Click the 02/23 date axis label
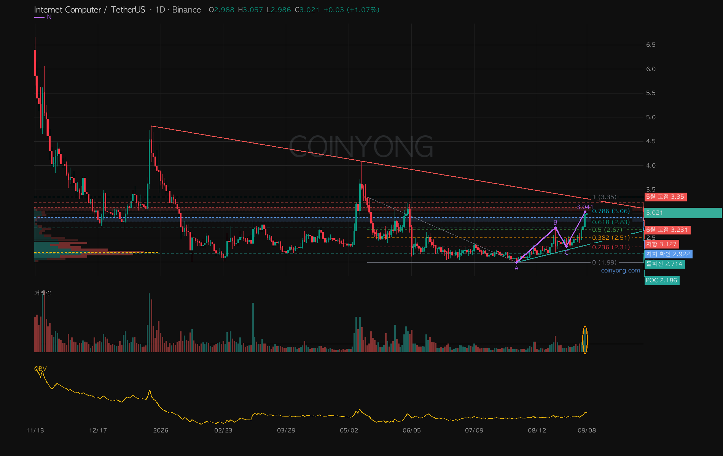 (x=223, y=431)
